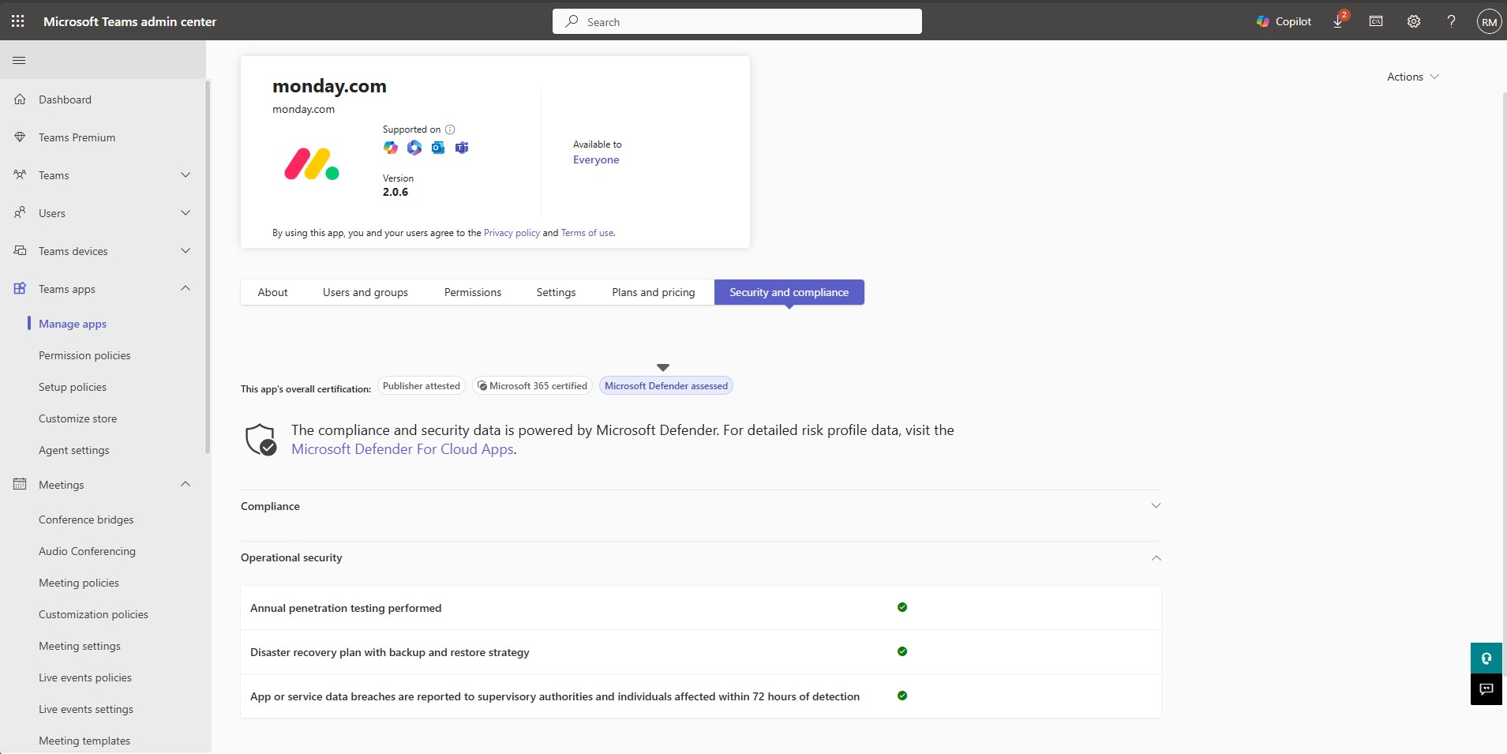Select the Publisher attested badge
The image size is (1507, 754).
click(421, 386)
